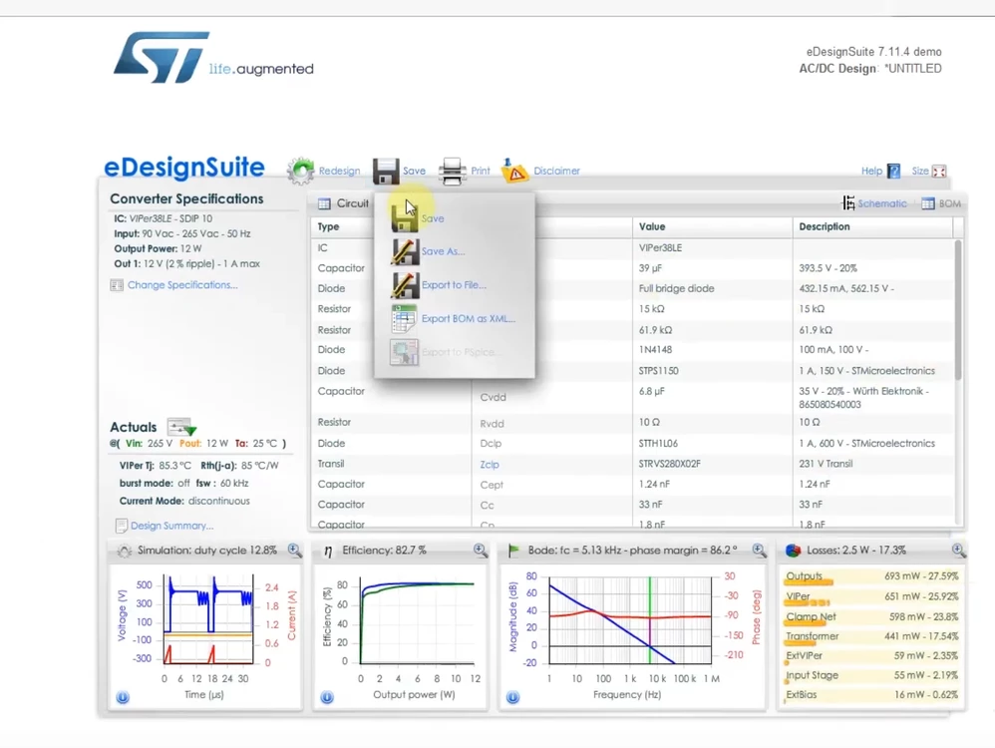
Task: Click the Input Stage loss row
Action: (x=872, y=675)
